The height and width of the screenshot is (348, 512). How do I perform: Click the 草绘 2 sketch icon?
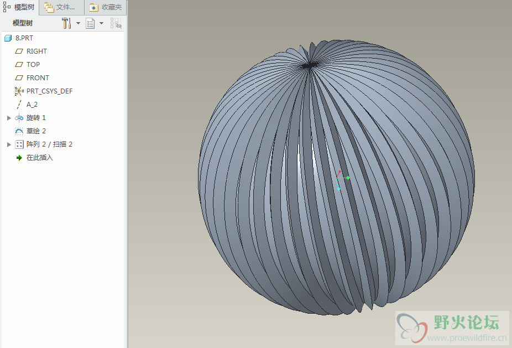(19, 131)
